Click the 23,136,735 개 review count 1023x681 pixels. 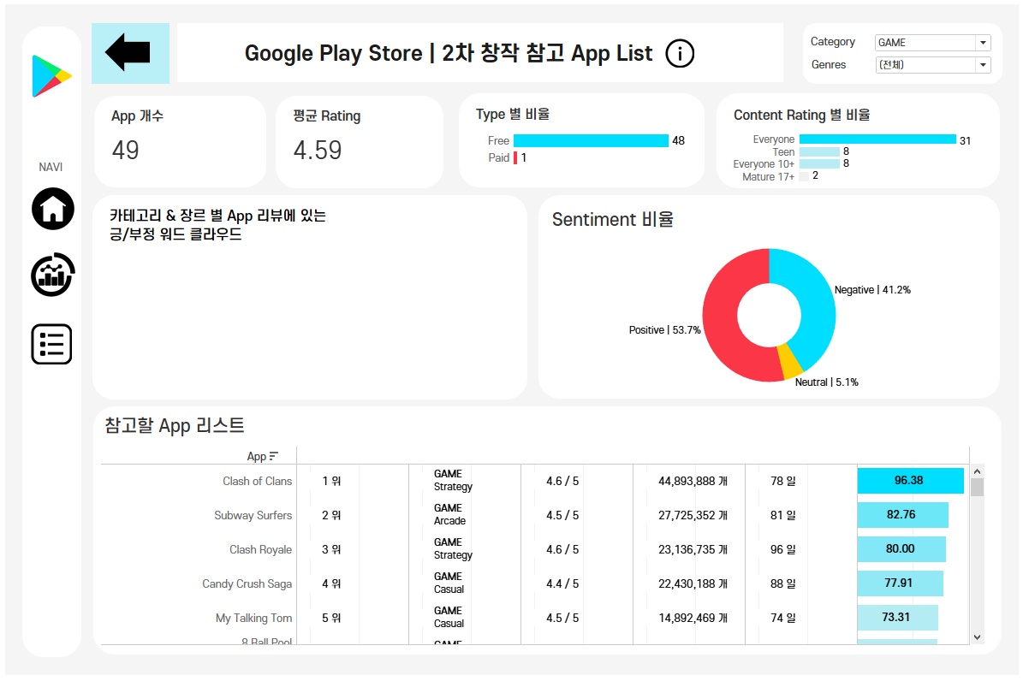coord(693,550)
